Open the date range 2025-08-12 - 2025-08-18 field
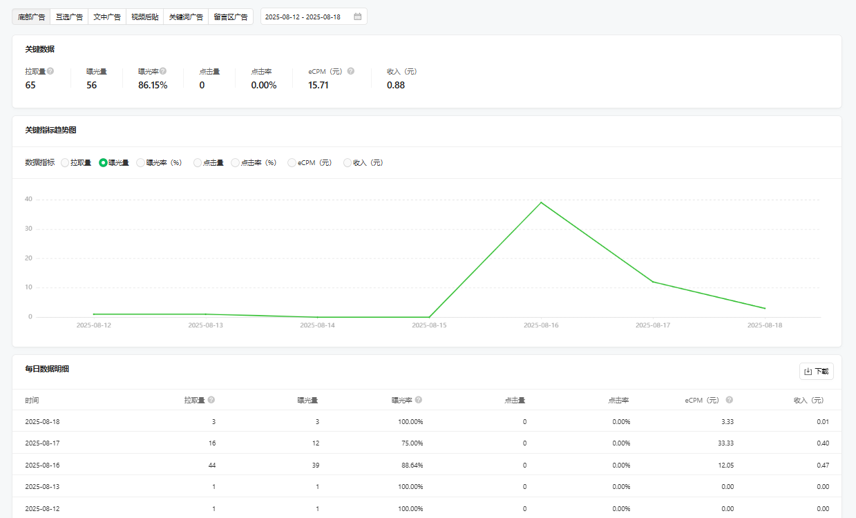 coord(314,17)
